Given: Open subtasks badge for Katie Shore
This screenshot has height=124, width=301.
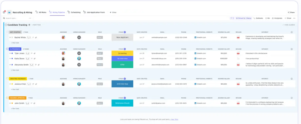Looking at the screenshot, I should [28, 59].
